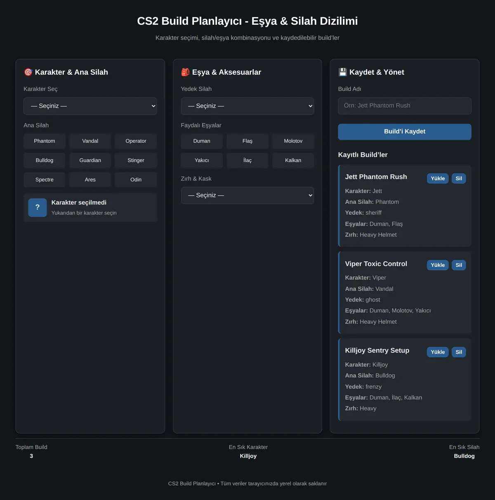Image resolution: width=495 pixels, height=500 pixels.
Task: Select the Vandal weapon option
Action: point(90,141)
